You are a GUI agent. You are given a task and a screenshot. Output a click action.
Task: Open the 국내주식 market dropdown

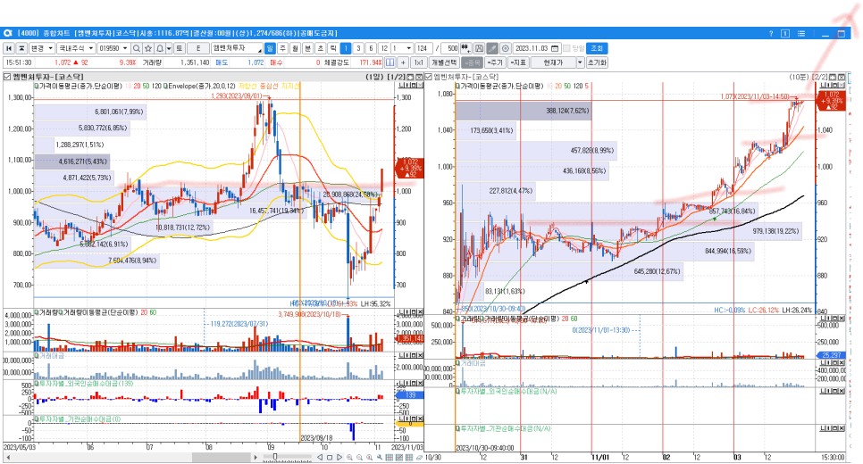[76, 48]
